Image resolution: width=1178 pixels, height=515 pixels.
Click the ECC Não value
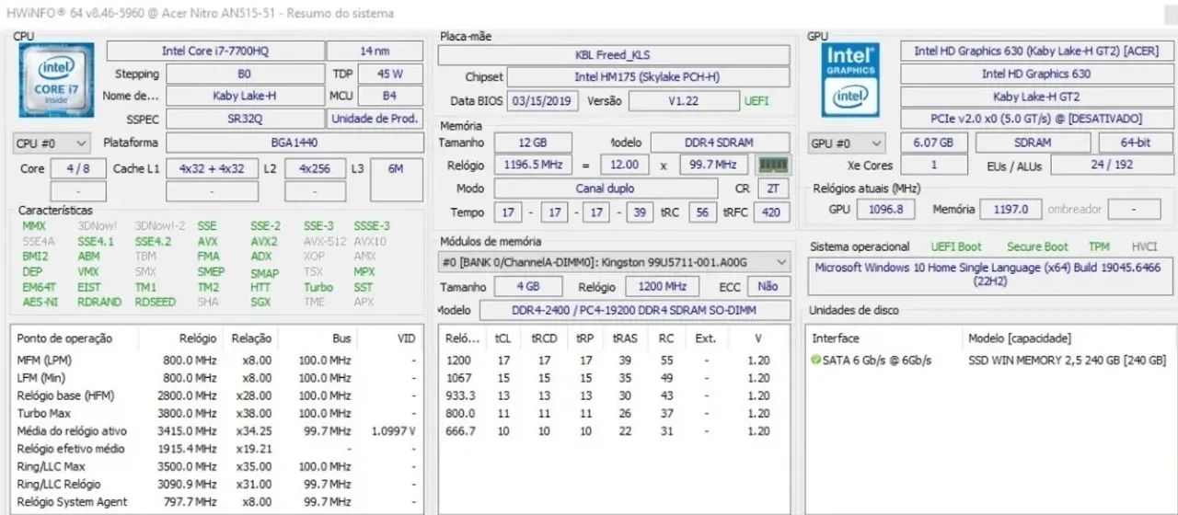(x=768, y=286)
